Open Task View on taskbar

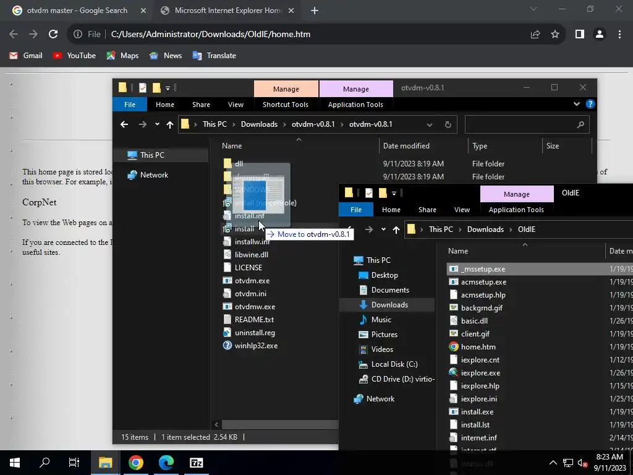[x=74, y=463]
